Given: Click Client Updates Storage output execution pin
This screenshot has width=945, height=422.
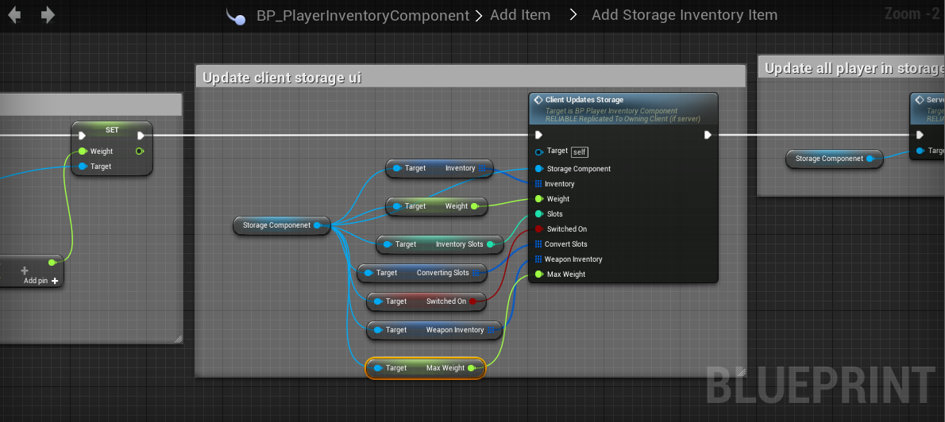Looking at the screenshot, I should pyautogui.click(x=708, y=136).
